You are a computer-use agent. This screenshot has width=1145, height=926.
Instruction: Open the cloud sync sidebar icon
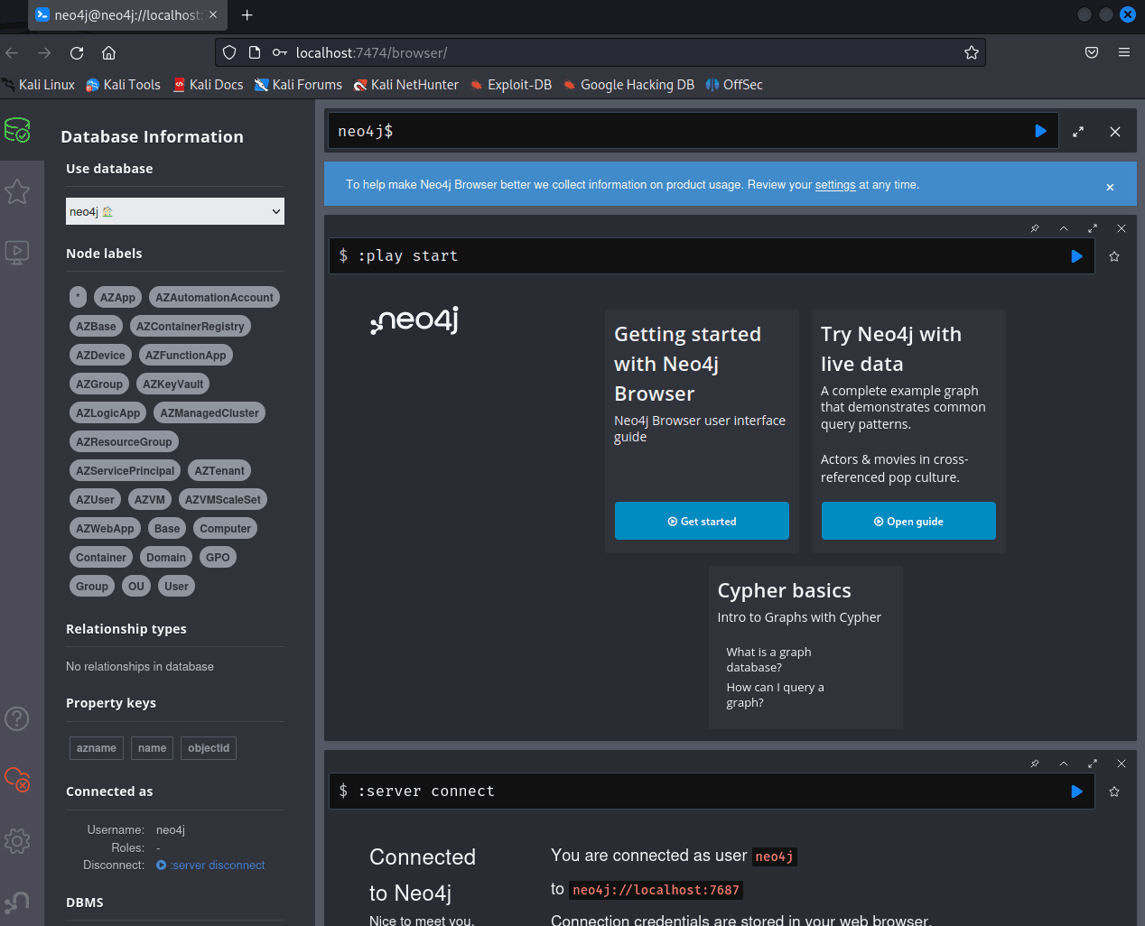(x=17, y=779)
